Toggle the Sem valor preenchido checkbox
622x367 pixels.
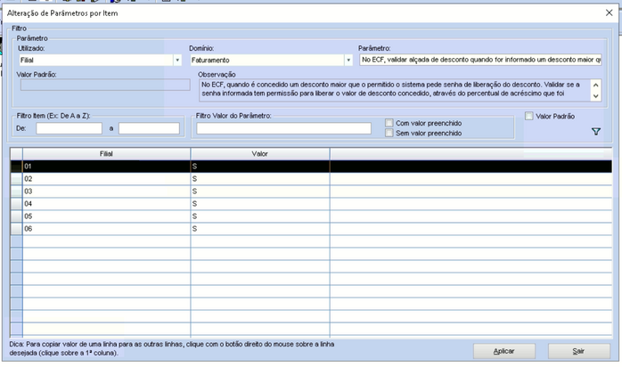(x=389, y=133)
